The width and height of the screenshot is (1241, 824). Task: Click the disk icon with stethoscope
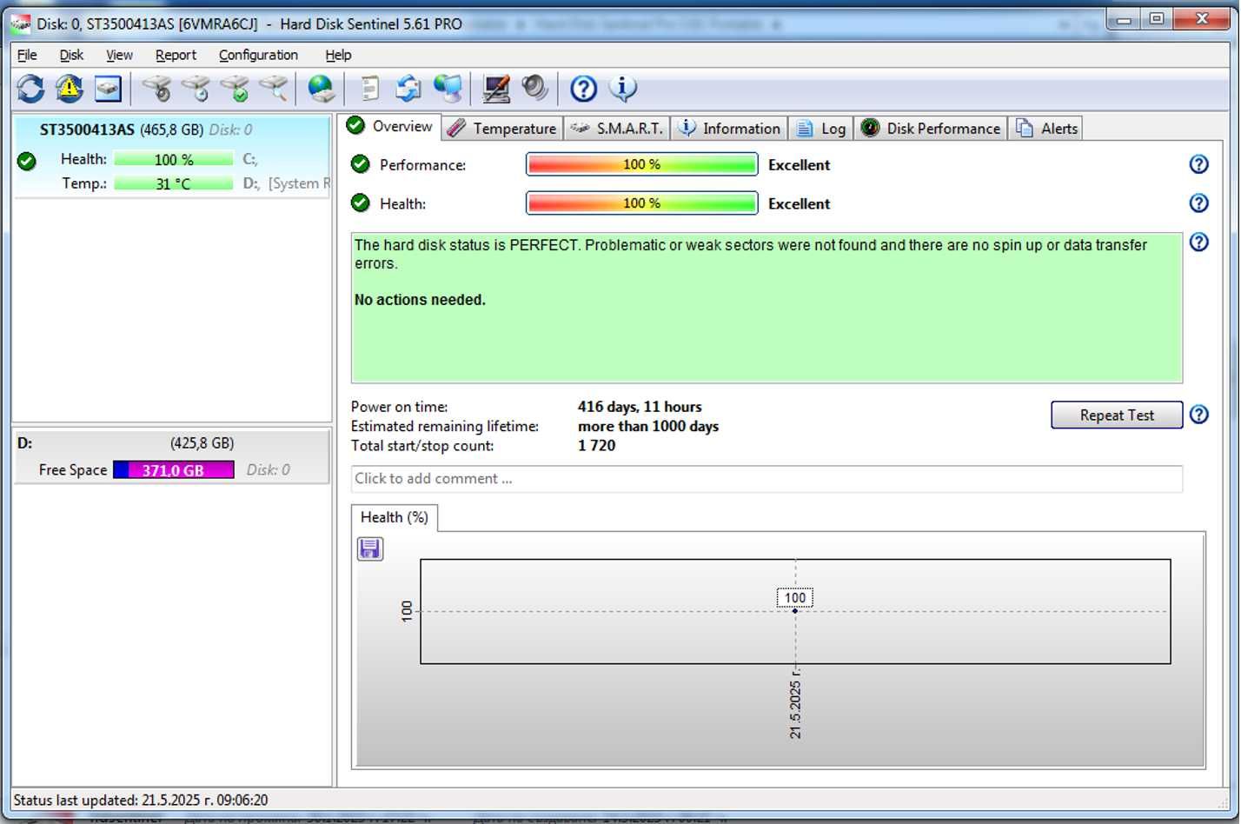[157, 89]
